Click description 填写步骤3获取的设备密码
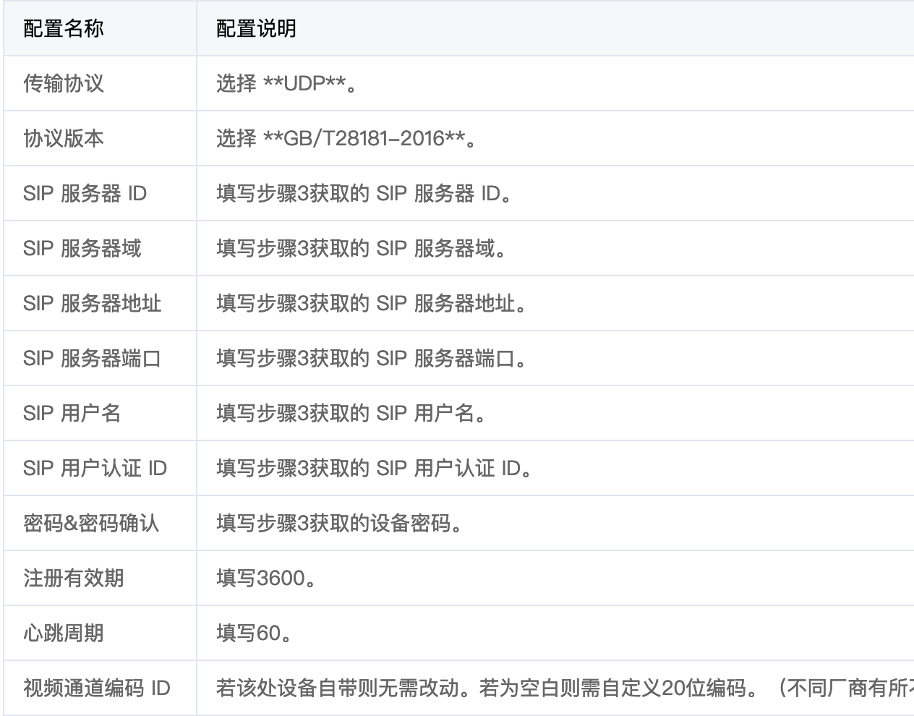The width and height of the screenshot is (914, 716). (x=340, y=524)
